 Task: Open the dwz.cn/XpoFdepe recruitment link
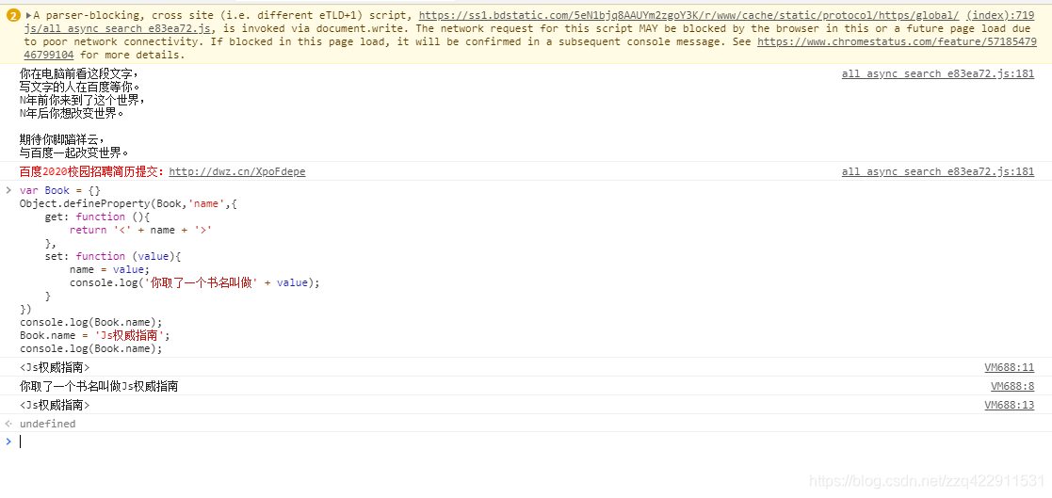pyautogui.click(x=236, y=171)
